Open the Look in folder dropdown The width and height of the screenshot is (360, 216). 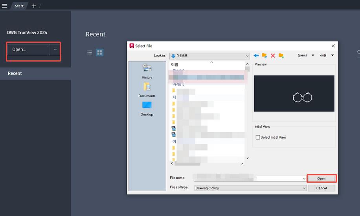pyautogui.click(x=209, y=56)
